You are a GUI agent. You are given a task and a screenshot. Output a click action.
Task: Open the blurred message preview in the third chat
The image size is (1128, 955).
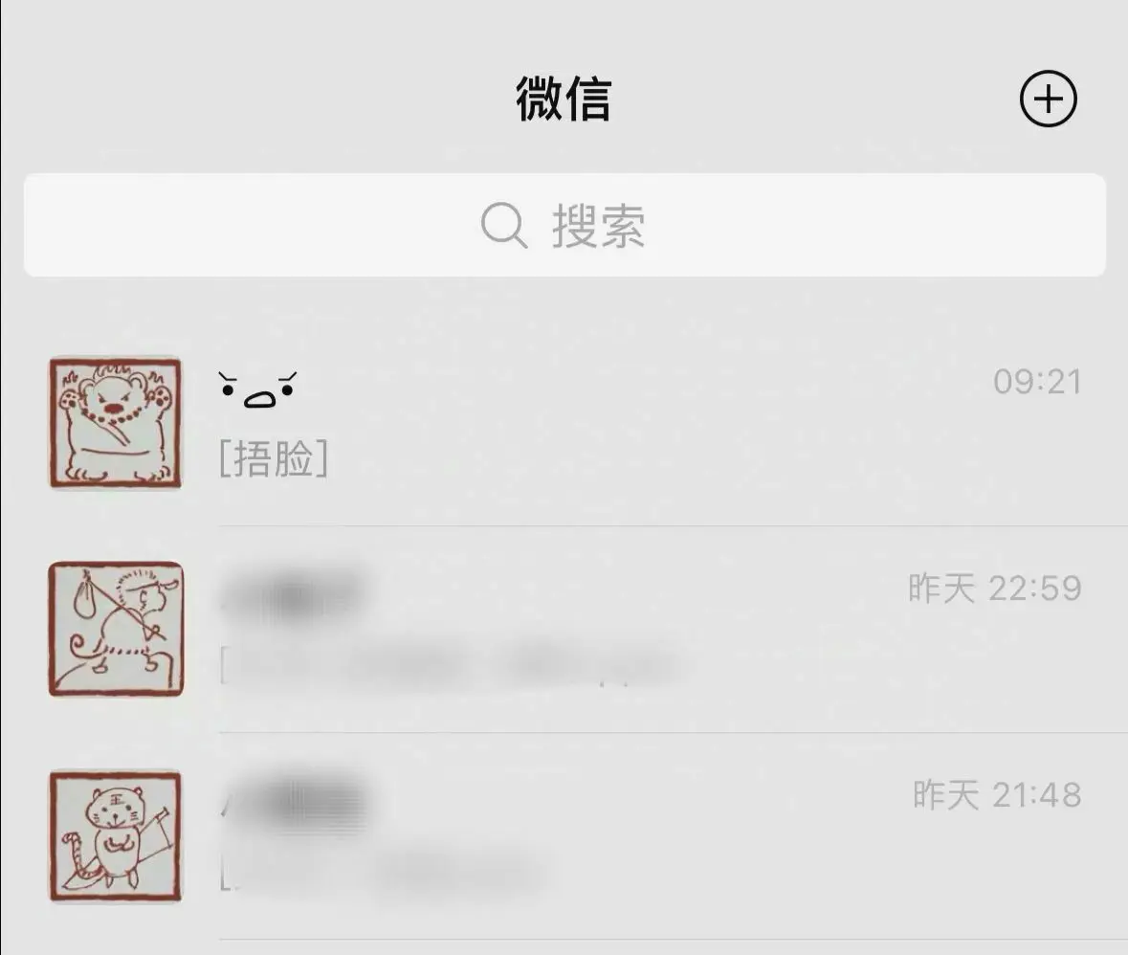coord(382,873)
